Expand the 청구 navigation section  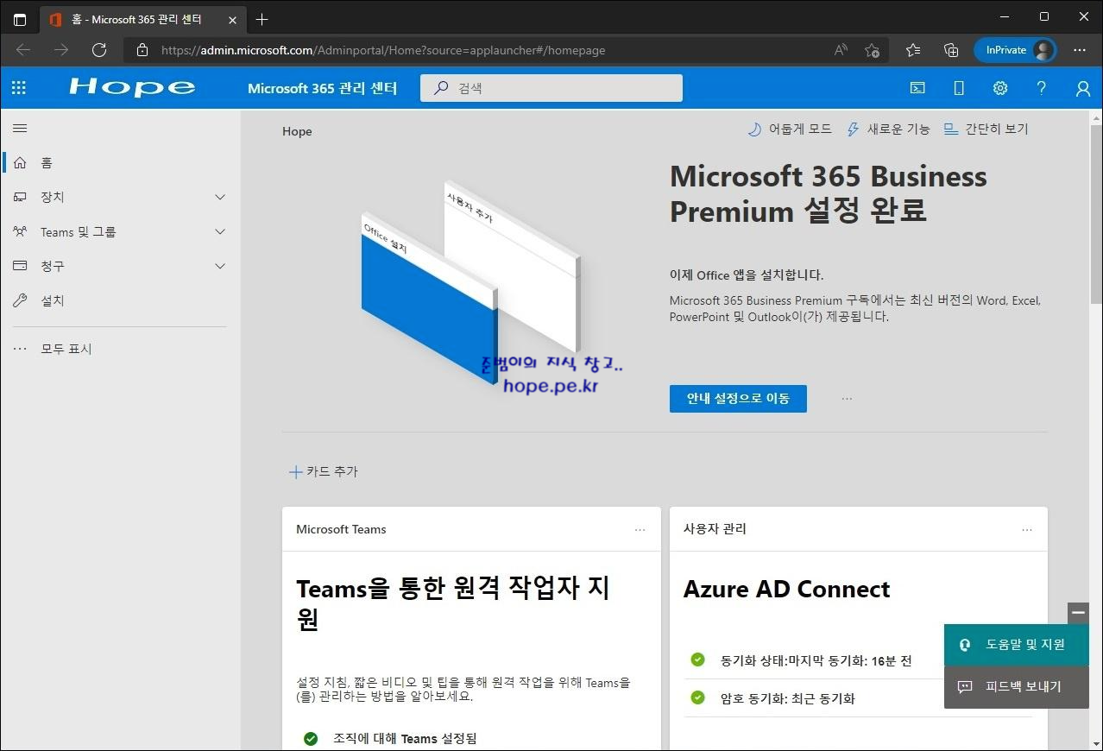point(220,266)
